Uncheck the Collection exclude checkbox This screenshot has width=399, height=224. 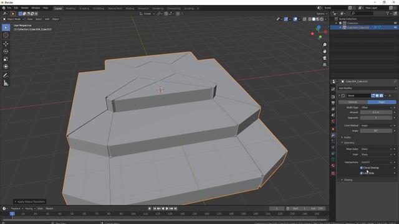pyautogui.click(x=340, y=23)
